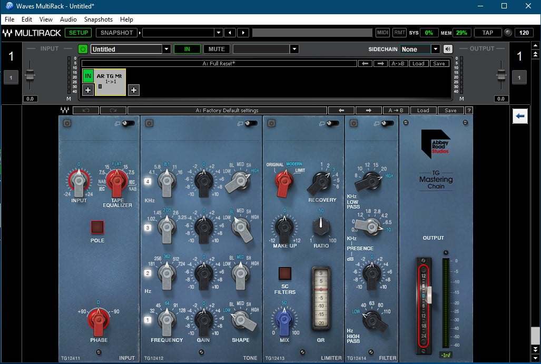Toggle the POLE button

click(97, 227)
